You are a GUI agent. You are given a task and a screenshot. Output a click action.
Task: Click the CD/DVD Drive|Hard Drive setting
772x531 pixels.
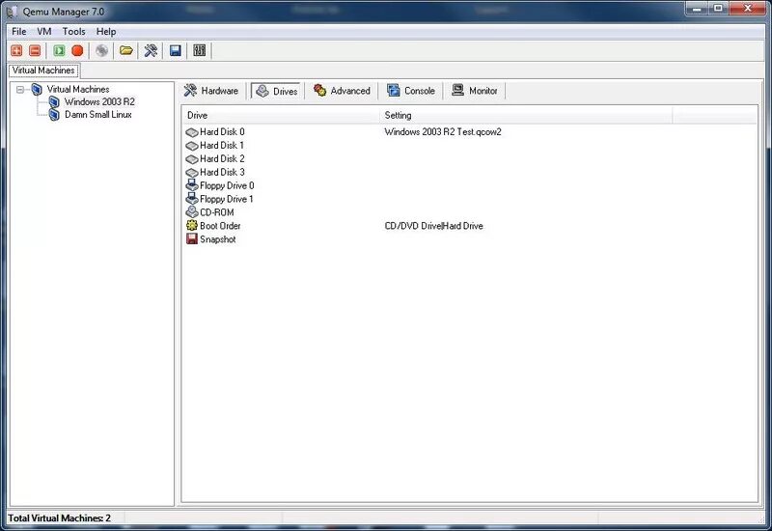pos(433,226)
